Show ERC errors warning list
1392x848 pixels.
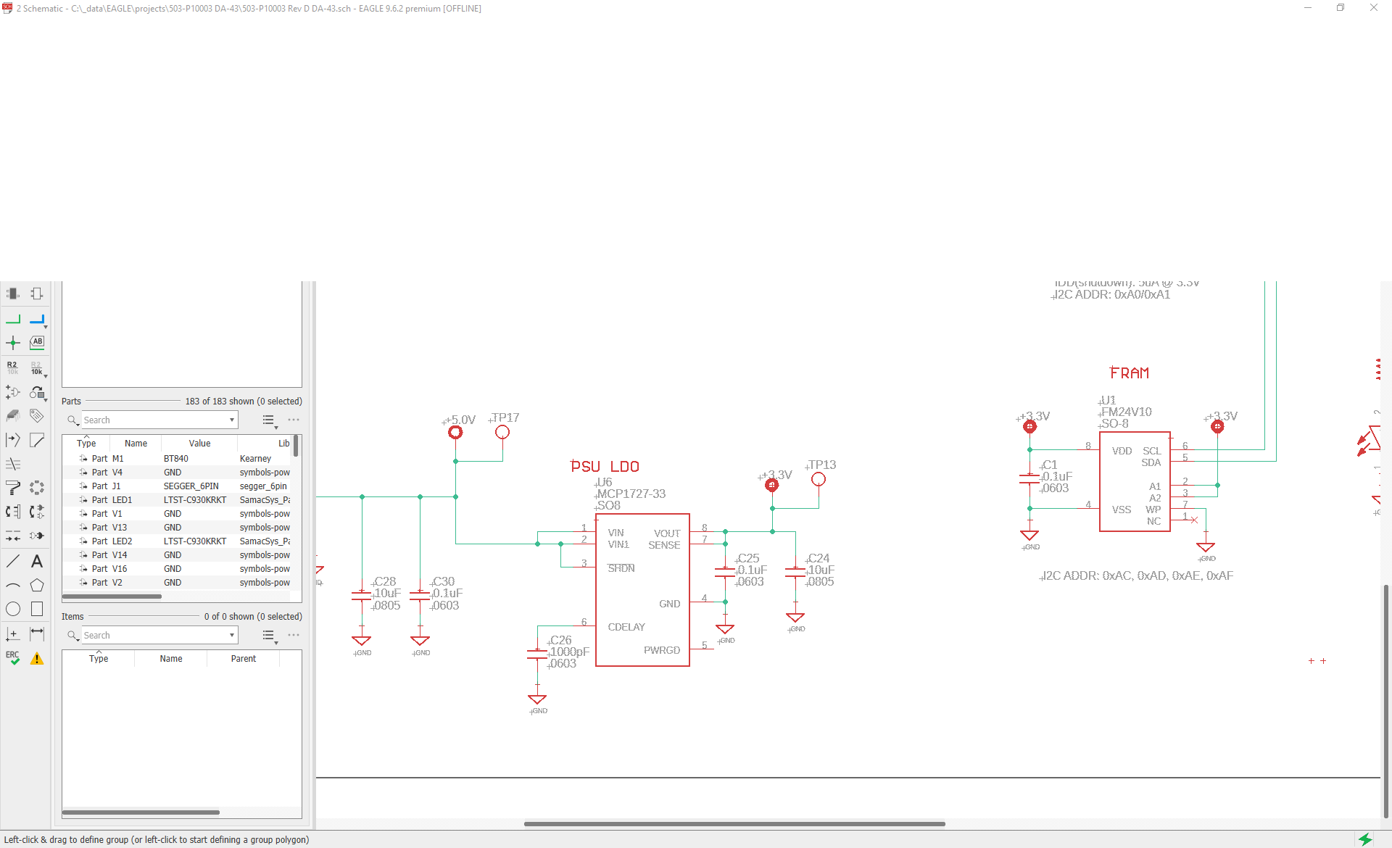coord(37,659)
